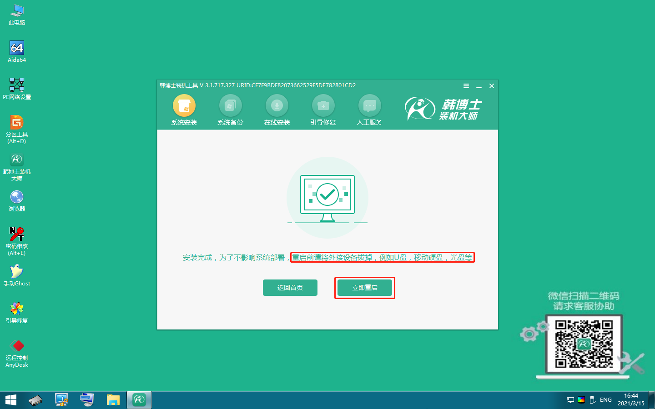The height and width of the screenshot is (409, 655).
Task: Open File Explorer from the taskbar
Action: tap(113, 399)
